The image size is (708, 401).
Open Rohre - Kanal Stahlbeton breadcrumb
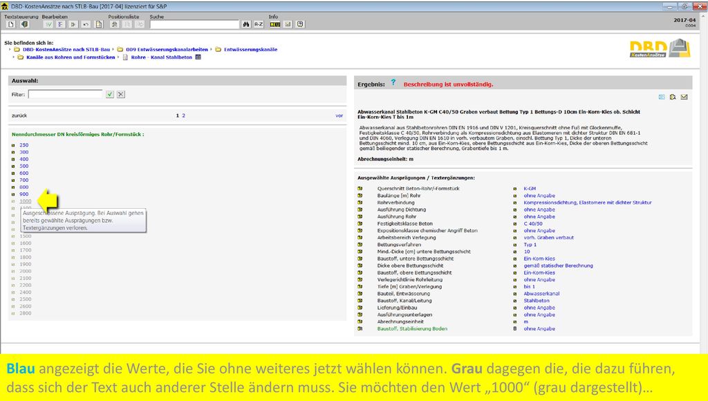click(x=162, y=57)
